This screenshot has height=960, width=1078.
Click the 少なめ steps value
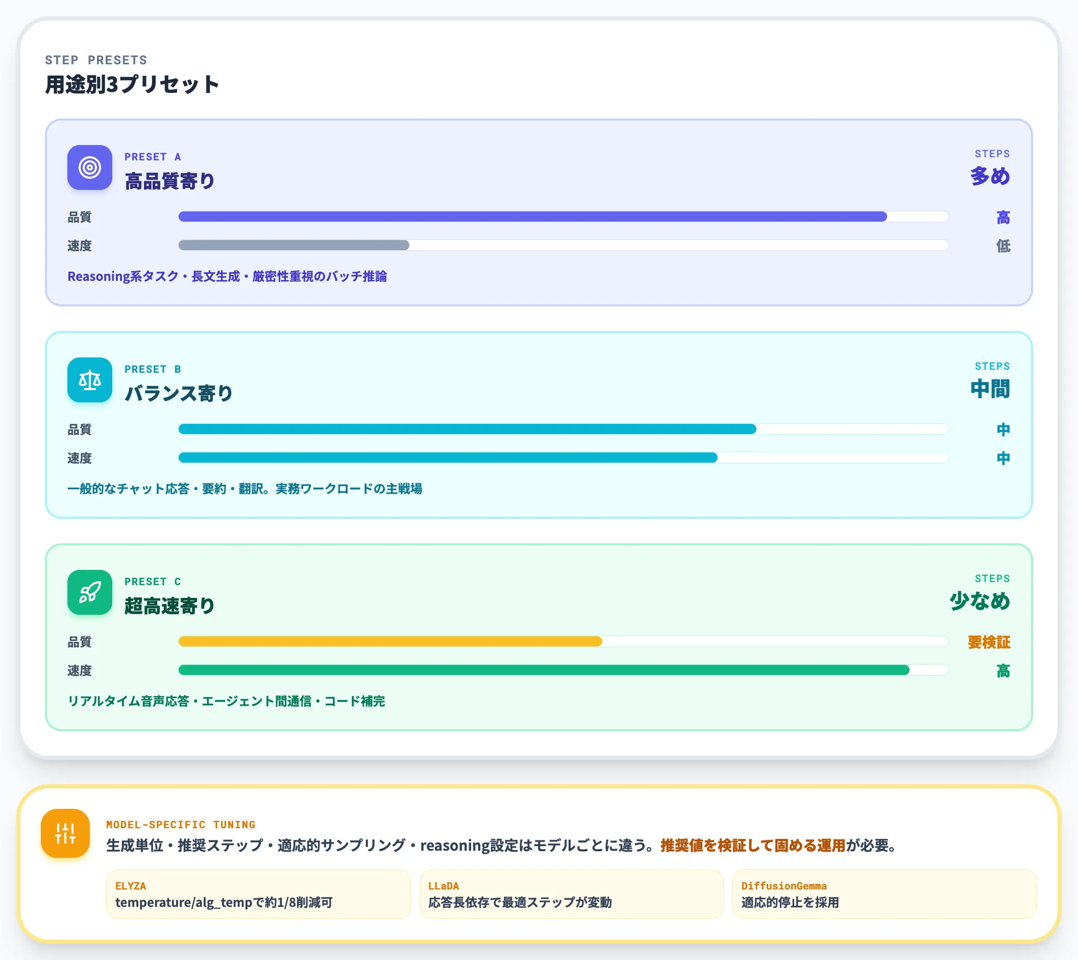(980, 601)
